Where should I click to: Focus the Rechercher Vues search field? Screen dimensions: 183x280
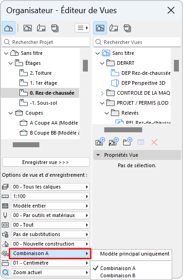click(137, 42)
